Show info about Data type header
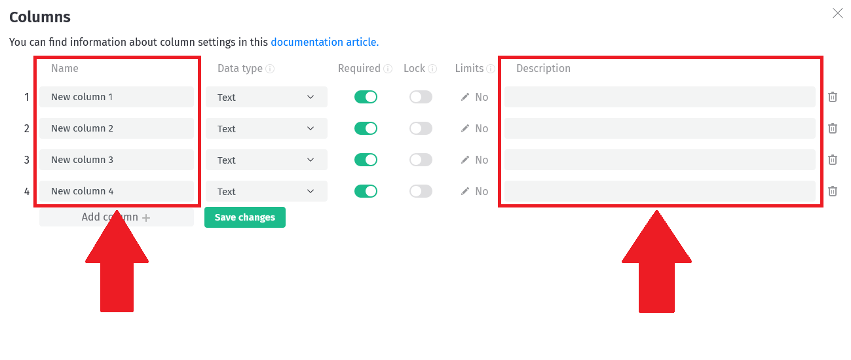The width and height of the screenshot is (851, 360). pos(270,69)
